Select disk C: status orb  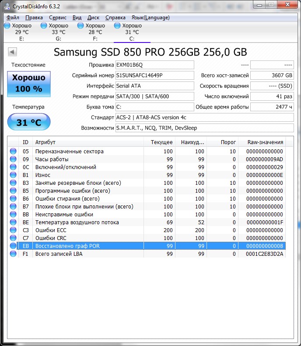[x=117, y=25]
